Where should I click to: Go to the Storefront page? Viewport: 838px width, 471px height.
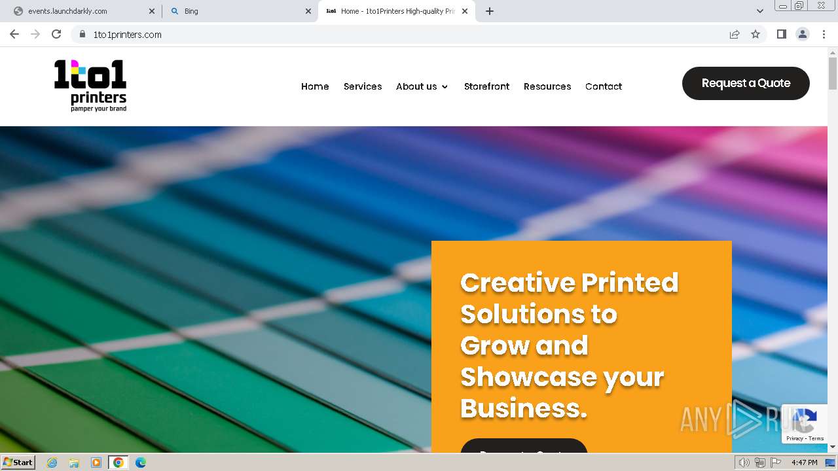pyautogui.click(x=486, y=86)
